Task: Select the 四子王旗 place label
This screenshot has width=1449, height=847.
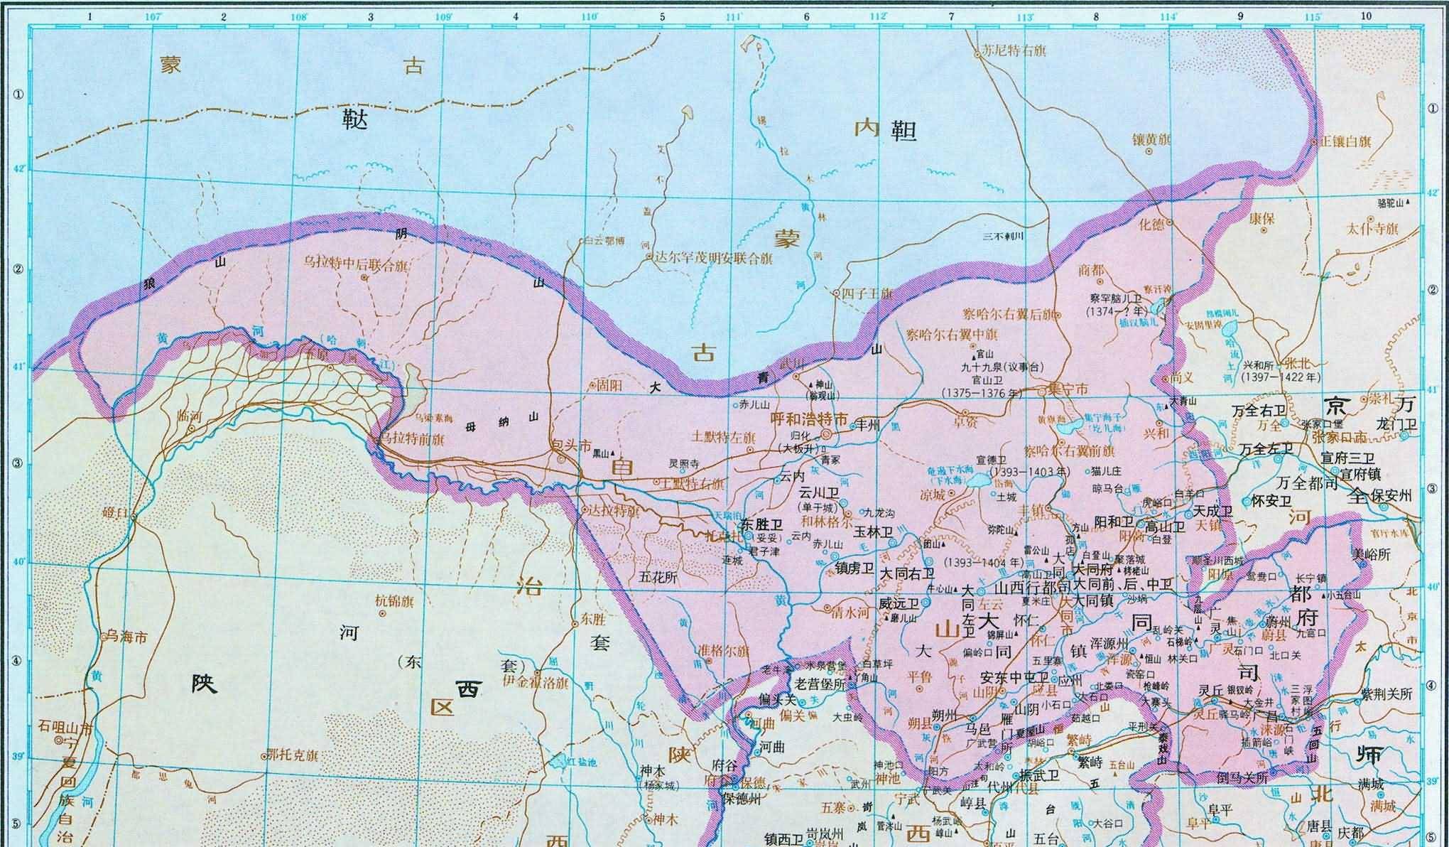Action: (x=865, y=293)
